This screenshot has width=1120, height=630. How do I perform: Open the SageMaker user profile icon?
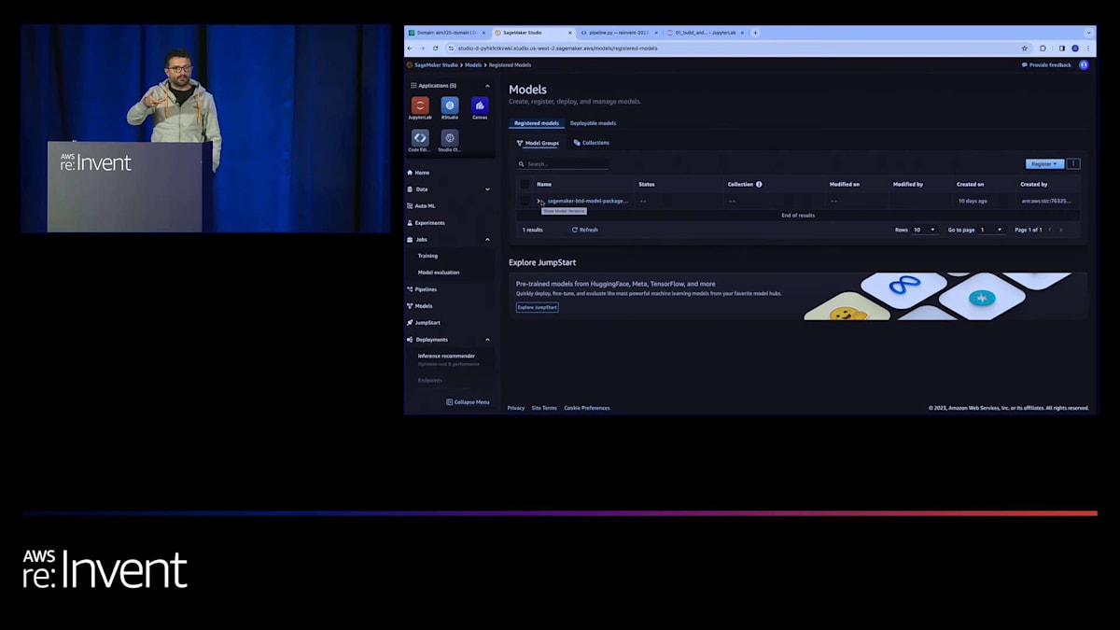coord(1084,65)
